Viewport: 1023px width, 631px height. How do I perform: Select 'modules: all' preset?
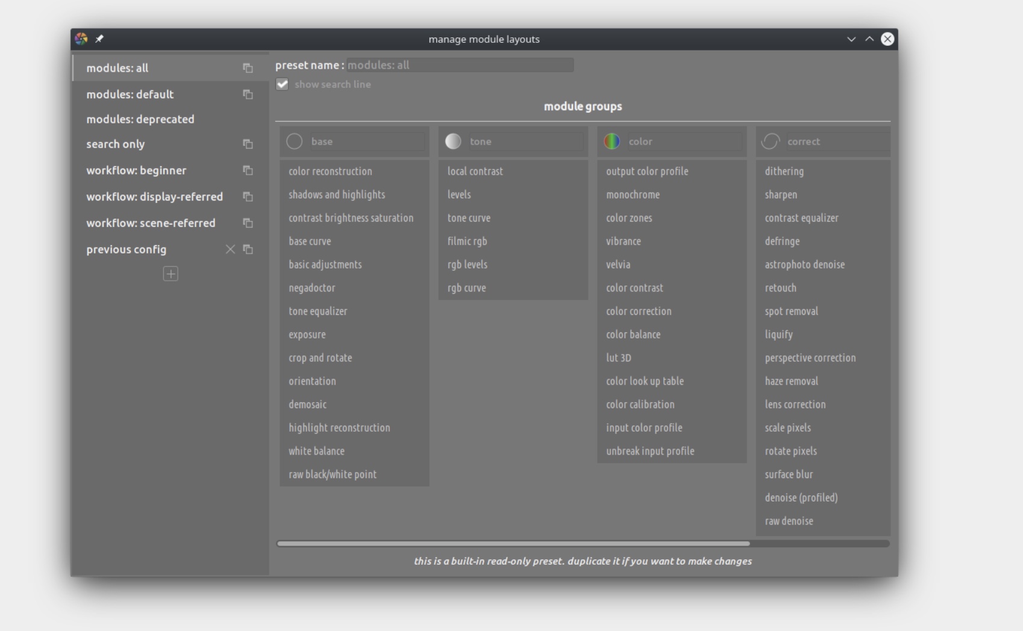point(170,68)
